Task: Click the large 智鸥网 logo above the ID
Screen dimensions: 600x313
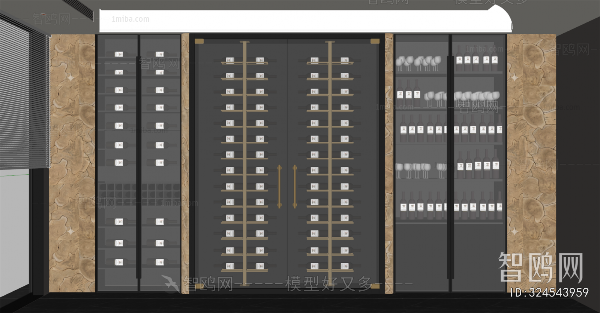Action: point(540,267)
